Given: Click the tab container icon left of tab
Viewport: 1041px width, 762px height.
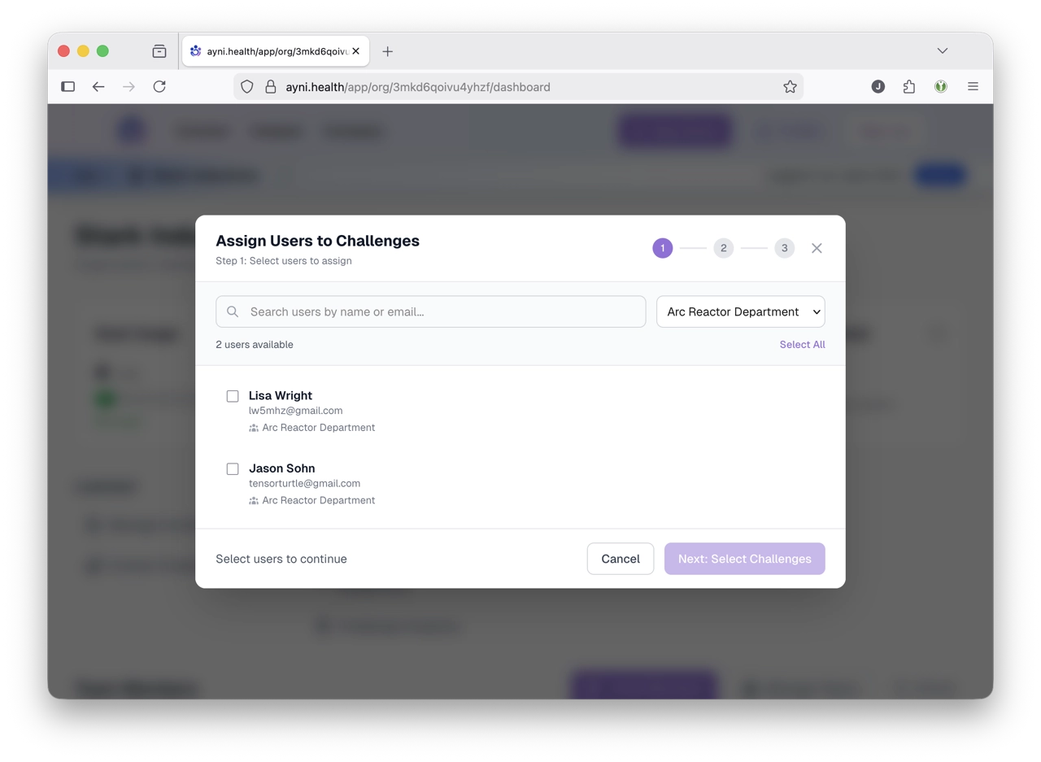Looking at the screenshot, I should point(159,50).
